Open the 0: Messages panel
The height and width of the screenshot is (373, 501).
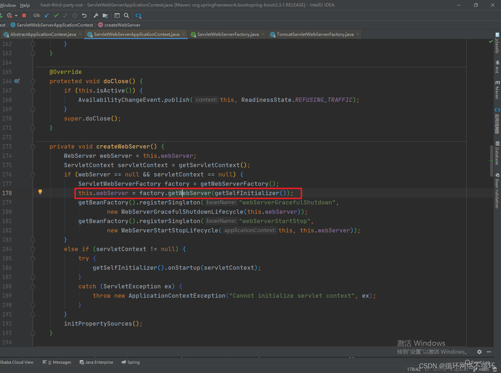(x=56, y=362)
